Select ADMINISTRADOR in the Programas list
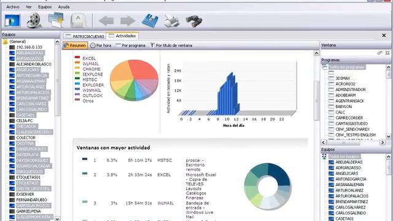 point(351,90)
